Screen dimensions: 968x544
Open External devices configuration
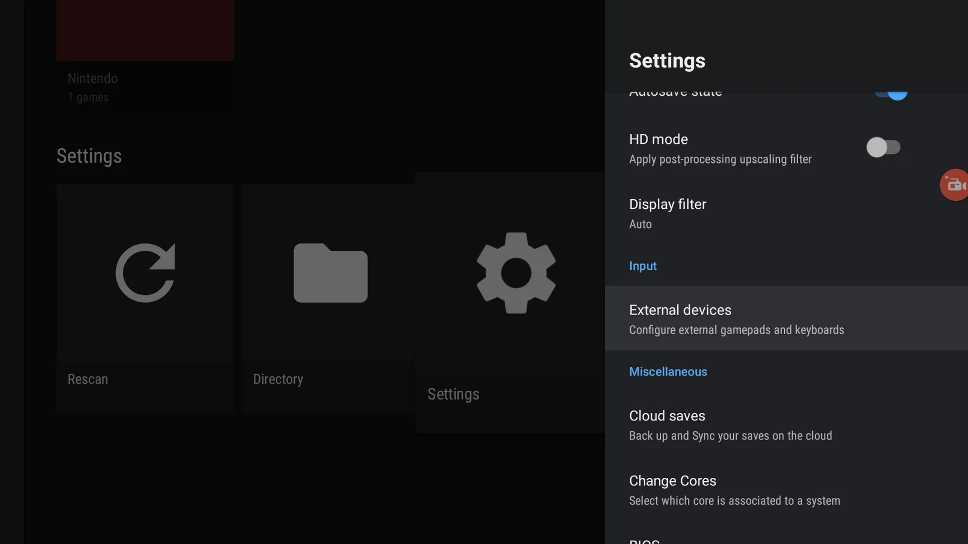pos(787,318)
